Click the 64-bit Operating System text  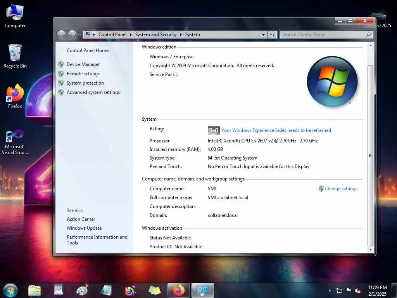tap(232, 158)
